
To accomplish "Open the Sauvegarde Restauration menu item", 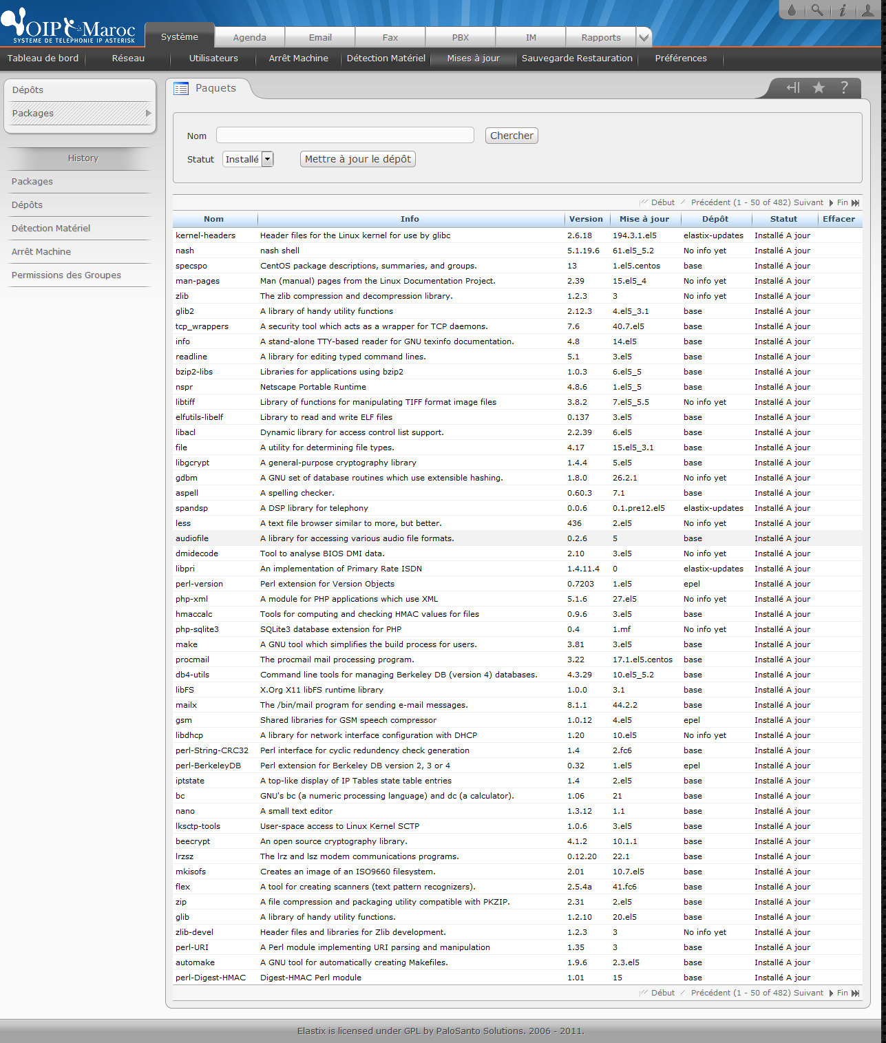I will tap(577, 59).
